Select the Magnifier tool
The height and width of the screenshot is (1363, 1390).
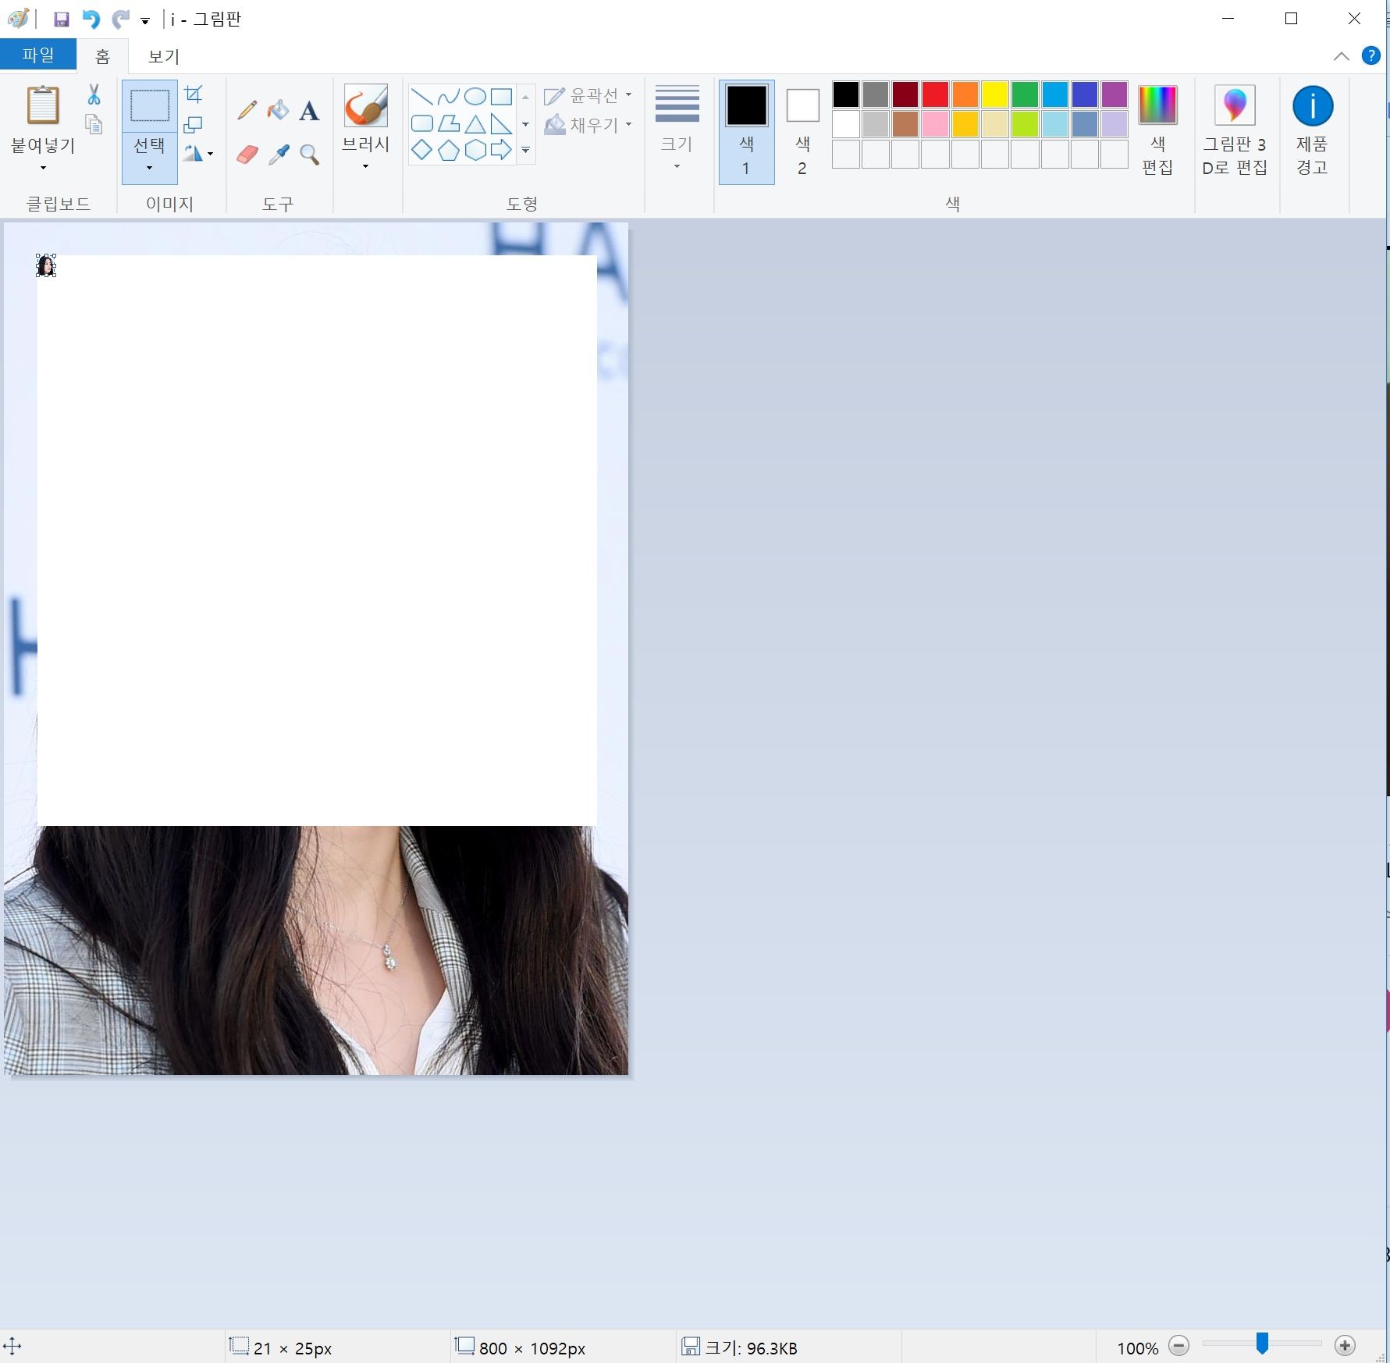(x=309, y=155)
